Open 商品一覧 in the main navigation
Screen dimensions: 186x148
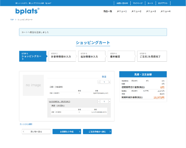click(x=108, y=11)
